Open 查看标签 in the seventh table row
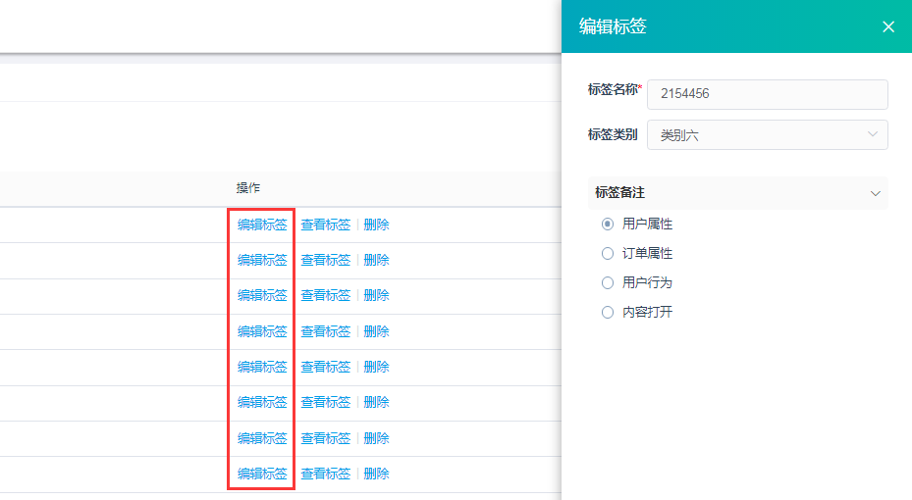 [x=325, y=438]
